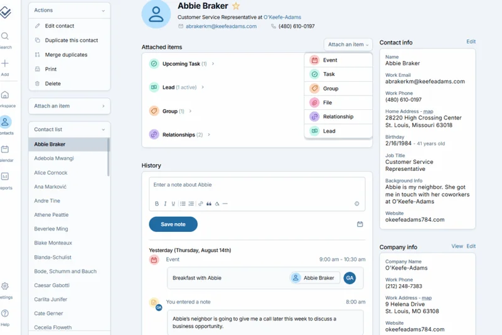Click the orange Group tag icon in Attached items

(x=154, y=111)
